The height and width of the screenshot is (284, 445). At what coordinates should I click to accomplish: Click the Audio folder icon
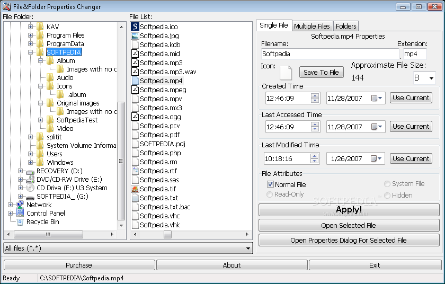click(x=50, y=77)
